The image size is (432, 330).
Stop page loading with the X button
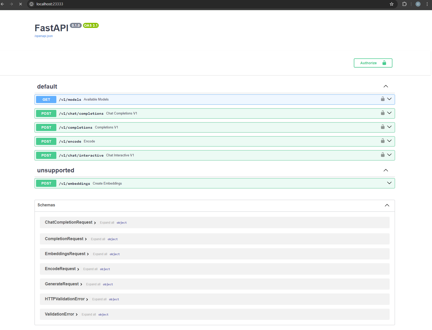21,4
